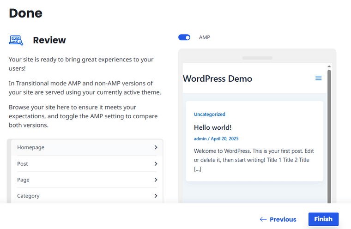Screen dimensions: 351x229
Task: Click the April 20, 2025 post date
Action: [x=224, y=139]
